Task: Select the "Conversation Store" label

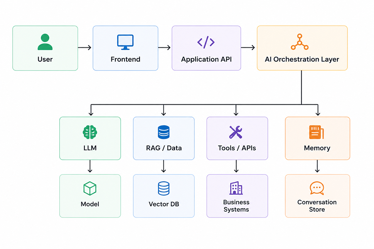Action: (317, 206)
